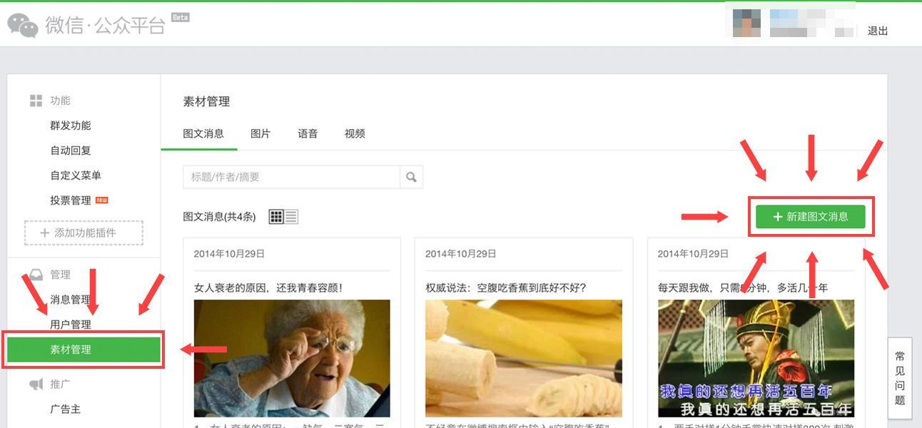The height and width of the screenshot is (428, 922).
Task: Open the banana article thumbnail
Action: (x=523, y=358)
